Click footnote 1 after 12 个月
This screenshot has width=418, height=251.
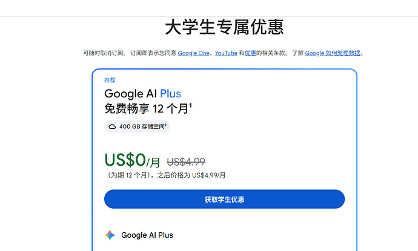191,105
